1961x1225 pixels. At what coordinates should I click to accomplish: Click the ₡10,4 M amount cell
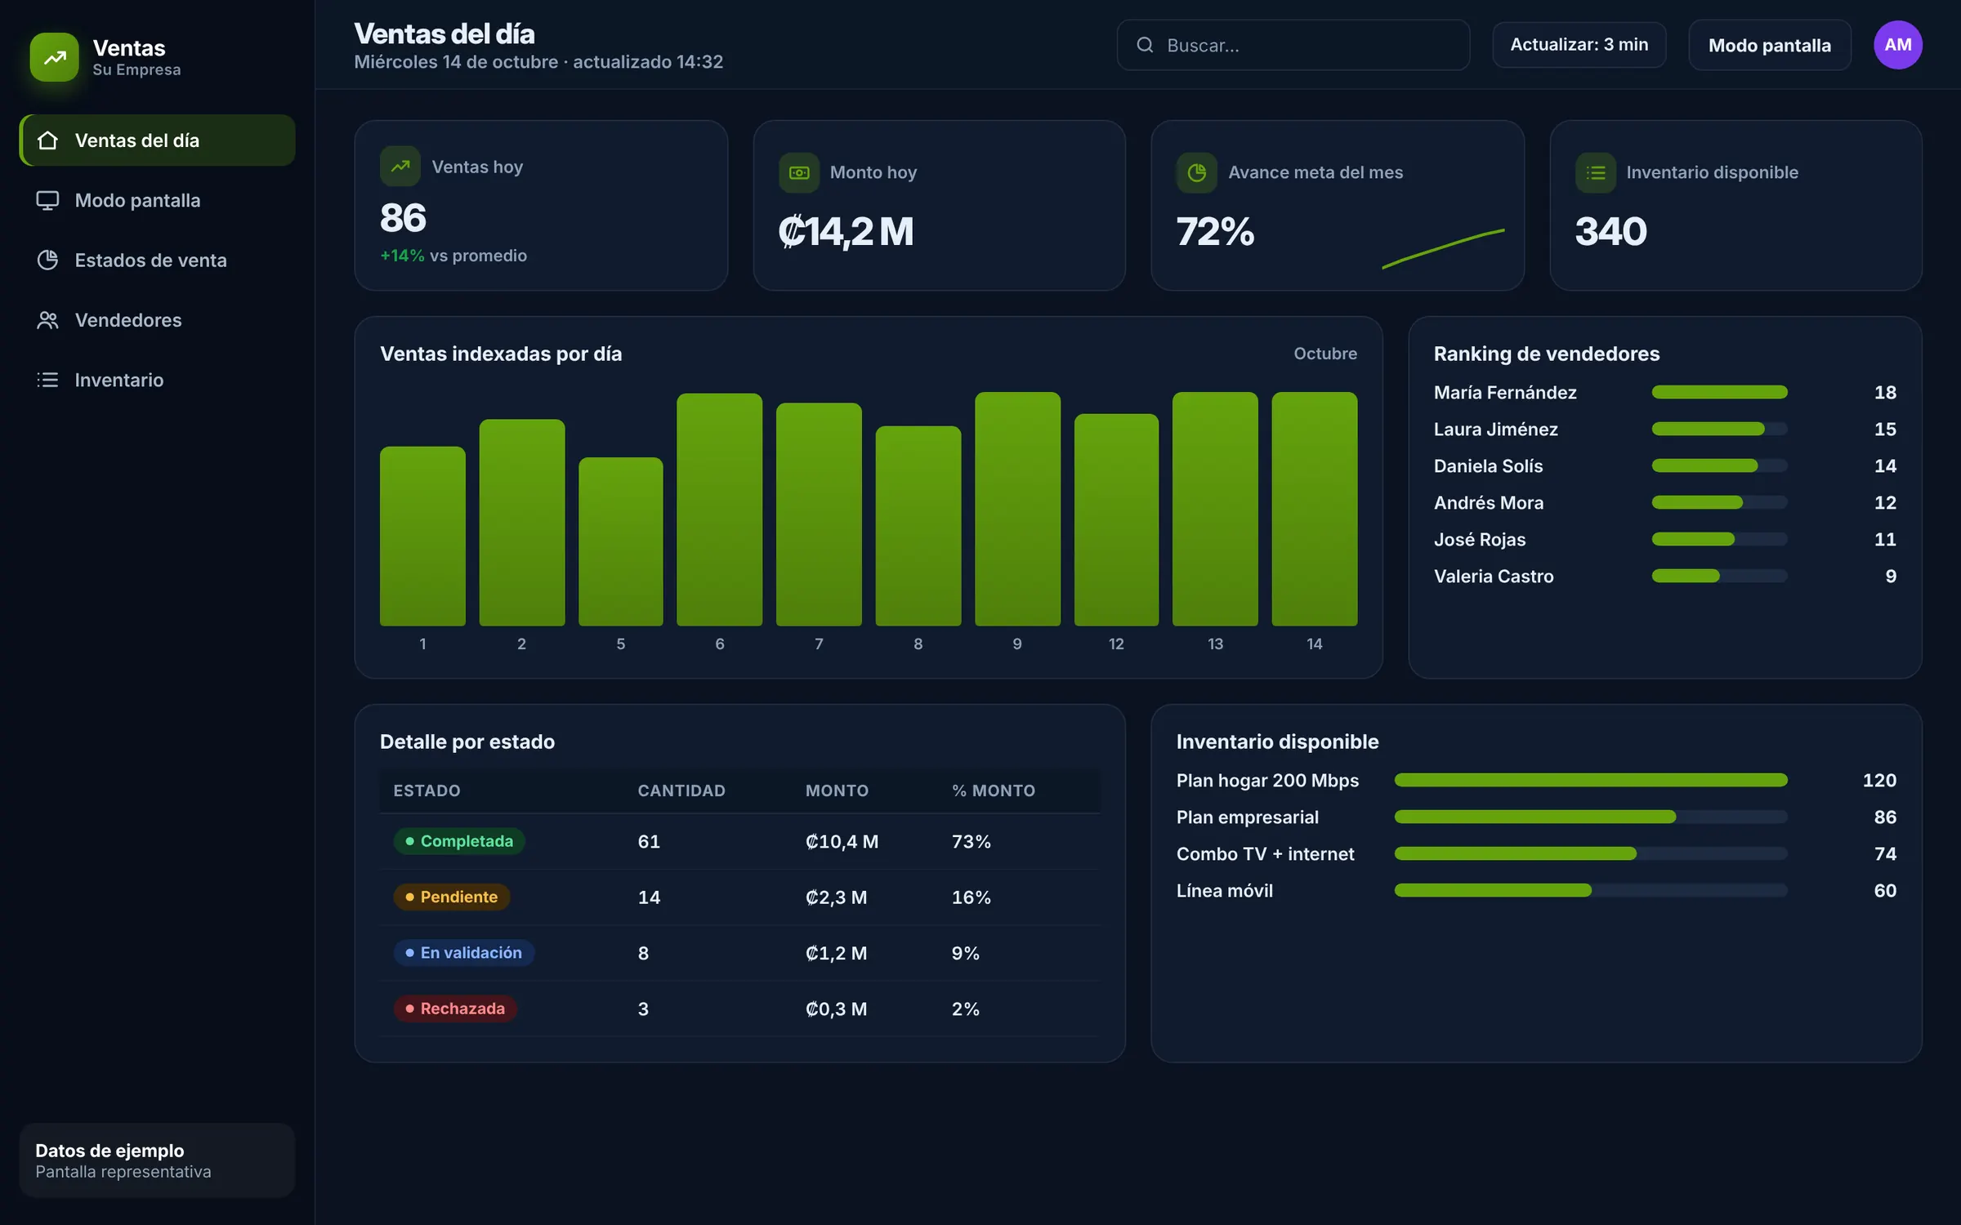(842, 841)
